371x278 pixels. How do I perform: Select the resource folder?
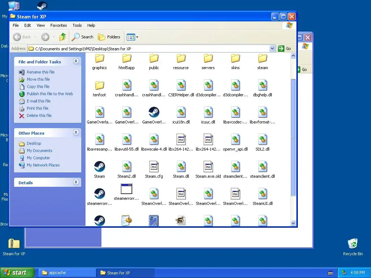coord(181,62)
